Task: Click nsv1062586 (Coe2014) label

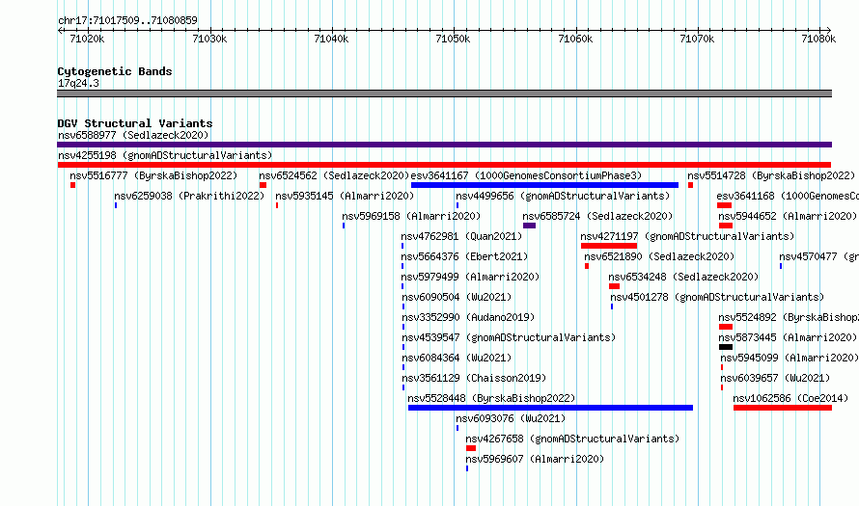Action: pyautogui.click(x=790, y=398)
